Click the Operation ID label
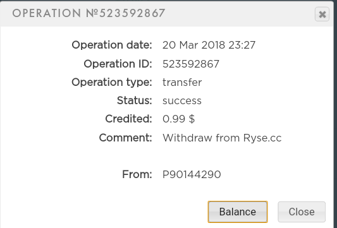The image size is (337, 228). coord(118,64)
